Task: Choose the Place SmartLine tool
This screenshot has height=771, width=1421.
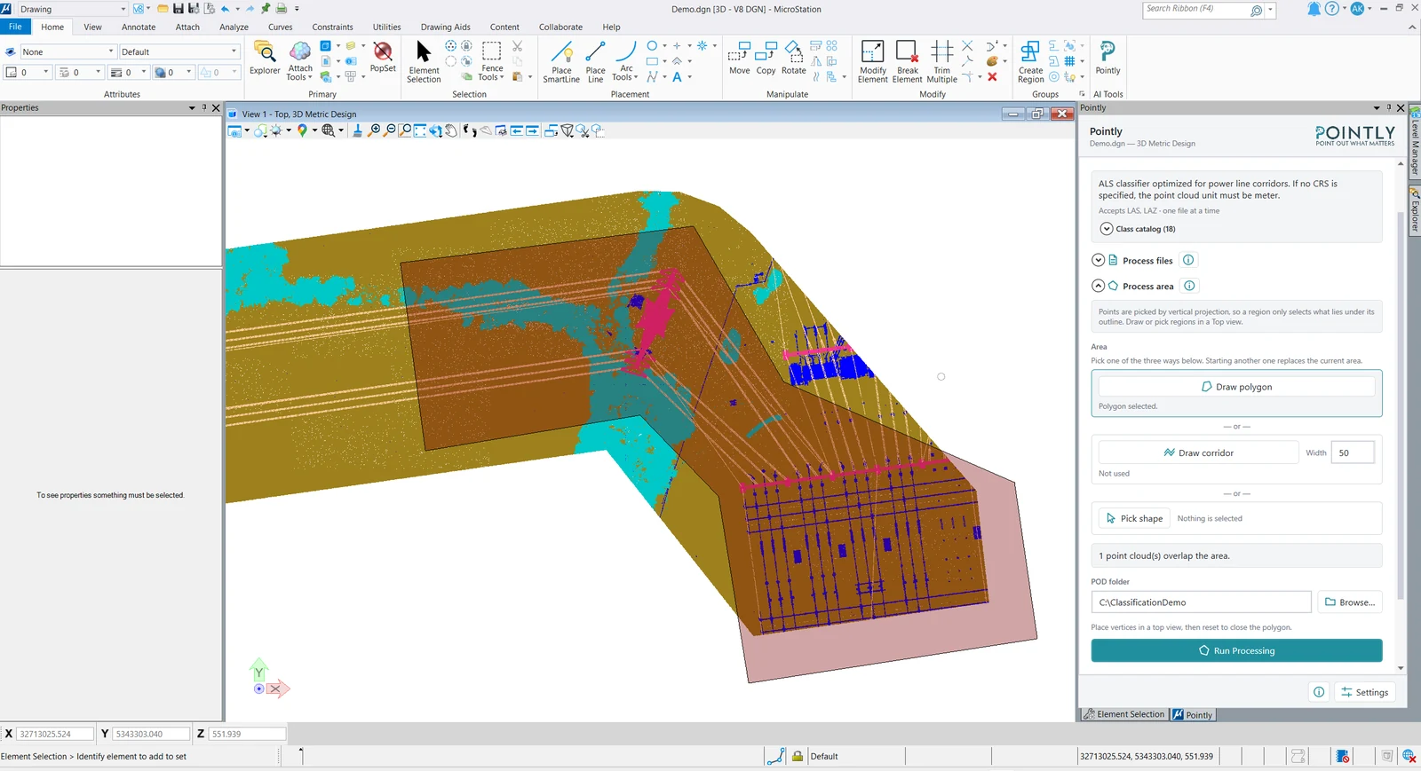Action: point(561,62)
